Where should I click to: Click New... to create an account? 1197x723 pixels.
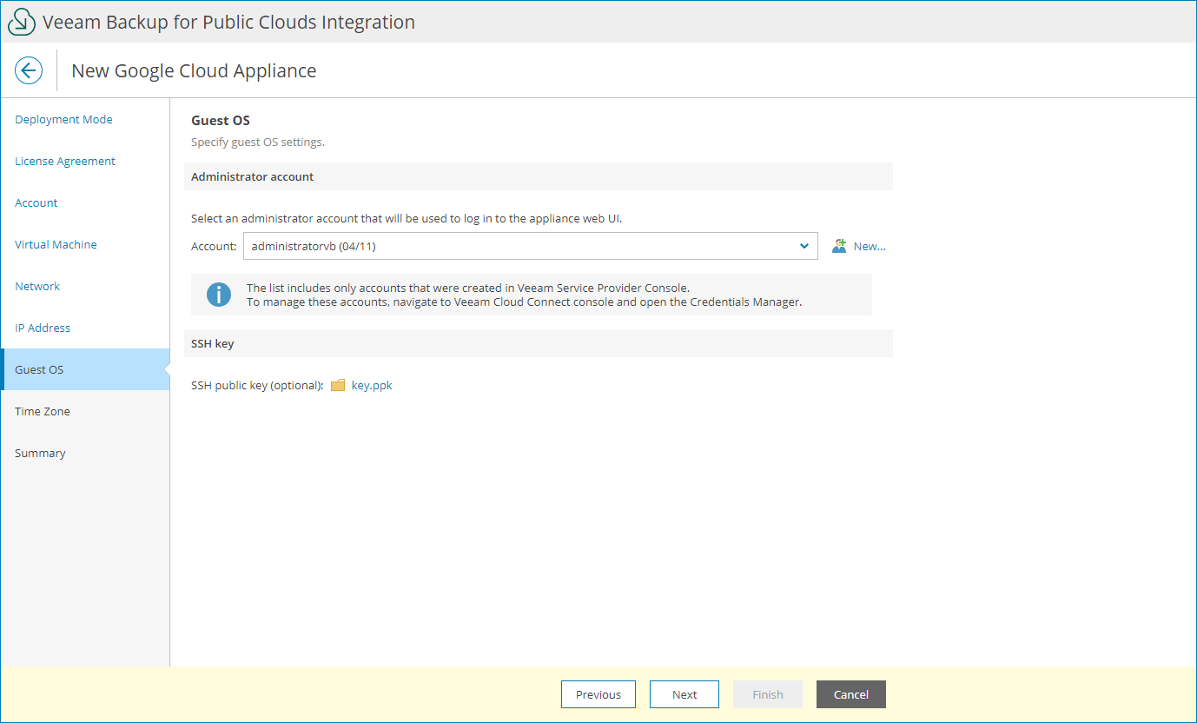click(x=869, y=246)
